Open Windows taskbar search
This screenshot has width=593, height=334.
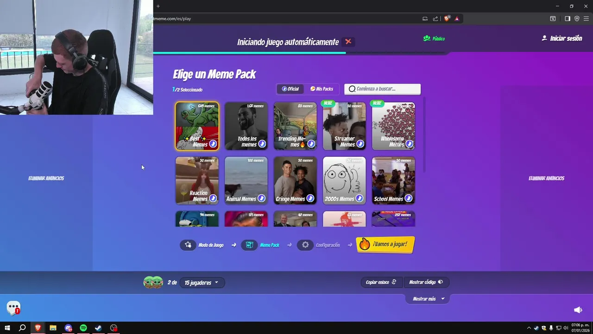pos(22,328)
